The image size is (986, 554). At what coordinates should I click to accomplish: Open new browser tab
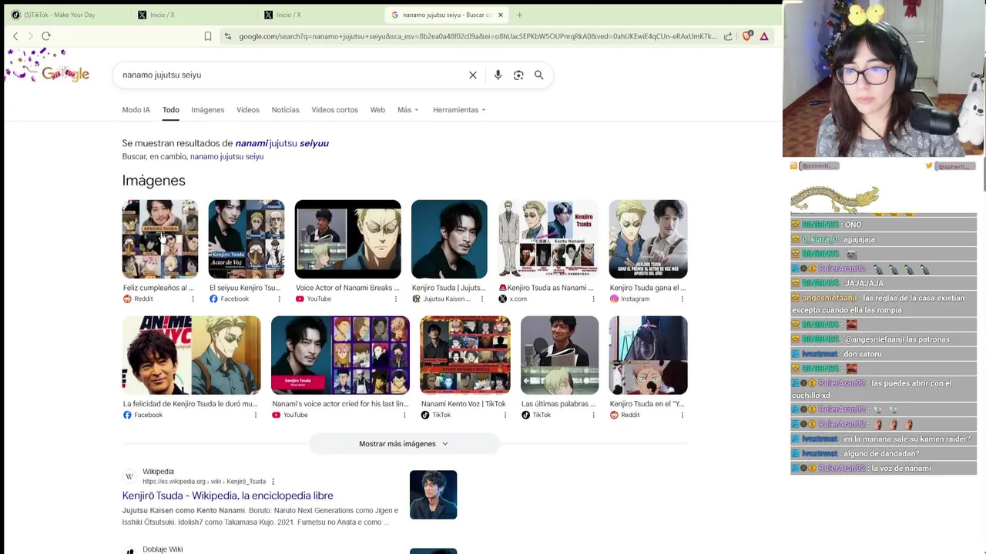click(519, 15)
